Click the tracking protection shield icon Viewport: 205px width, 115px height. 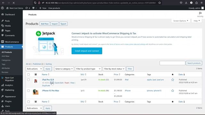pyautogui.click(x=35, y=3)
